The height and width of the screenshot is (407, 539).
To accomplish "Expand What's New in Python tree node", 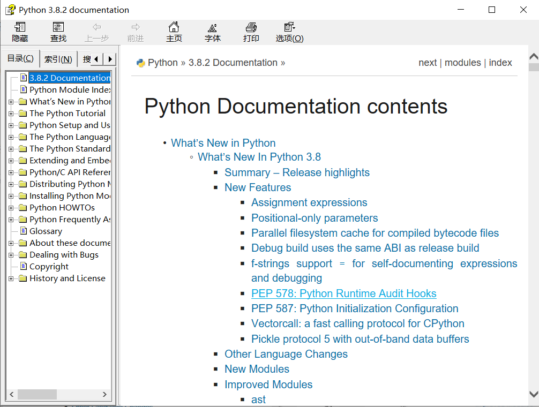I will (11, 102).
